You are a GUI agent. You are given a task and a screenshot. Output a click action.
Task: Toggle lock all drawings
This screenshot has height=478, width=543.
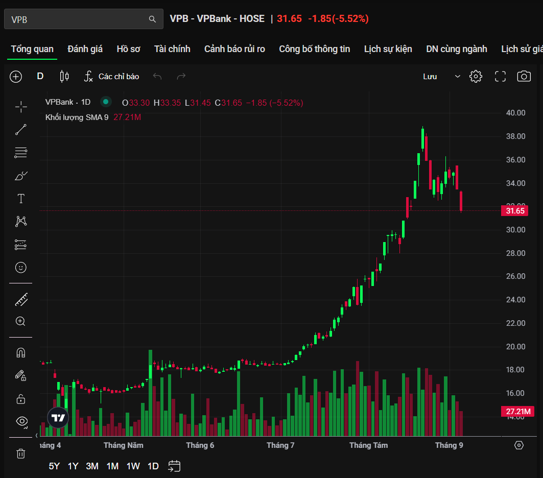click(21, 399)
